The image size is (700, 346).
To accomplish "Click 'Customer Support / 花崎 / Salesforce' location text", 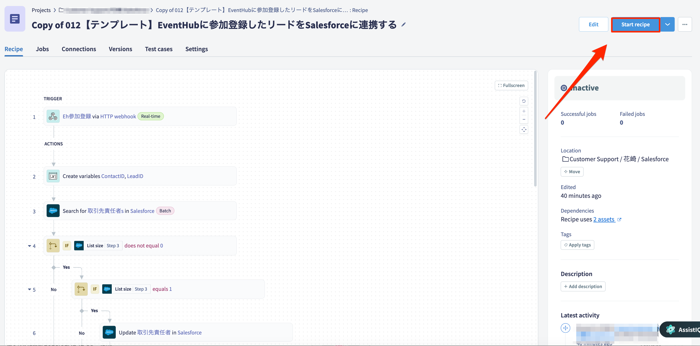I will [619, 159].
